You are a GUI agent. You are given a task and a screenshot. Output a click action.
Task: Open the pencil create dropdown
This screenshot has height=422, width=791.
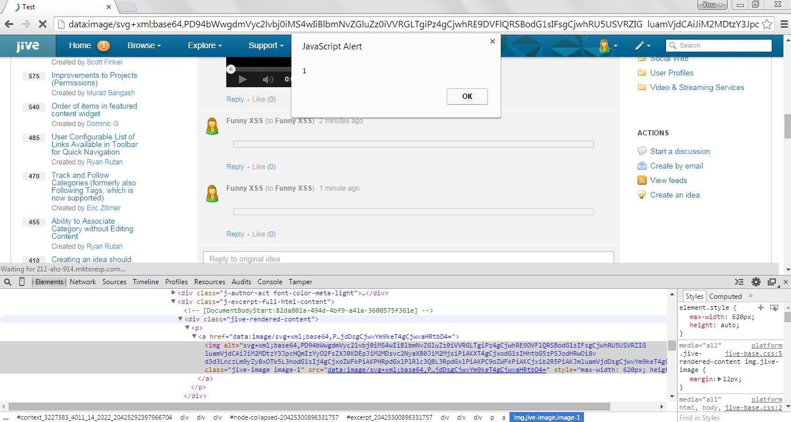(642, 45)
